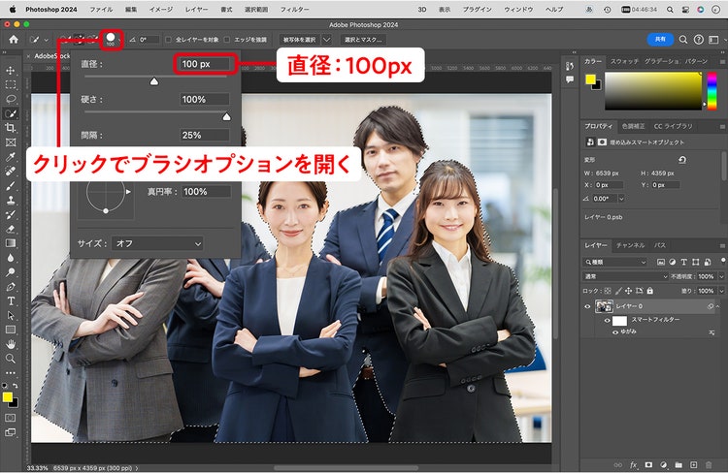Select the Pen tool
Viewport: 728px width, 473px height.
point(11,287)
